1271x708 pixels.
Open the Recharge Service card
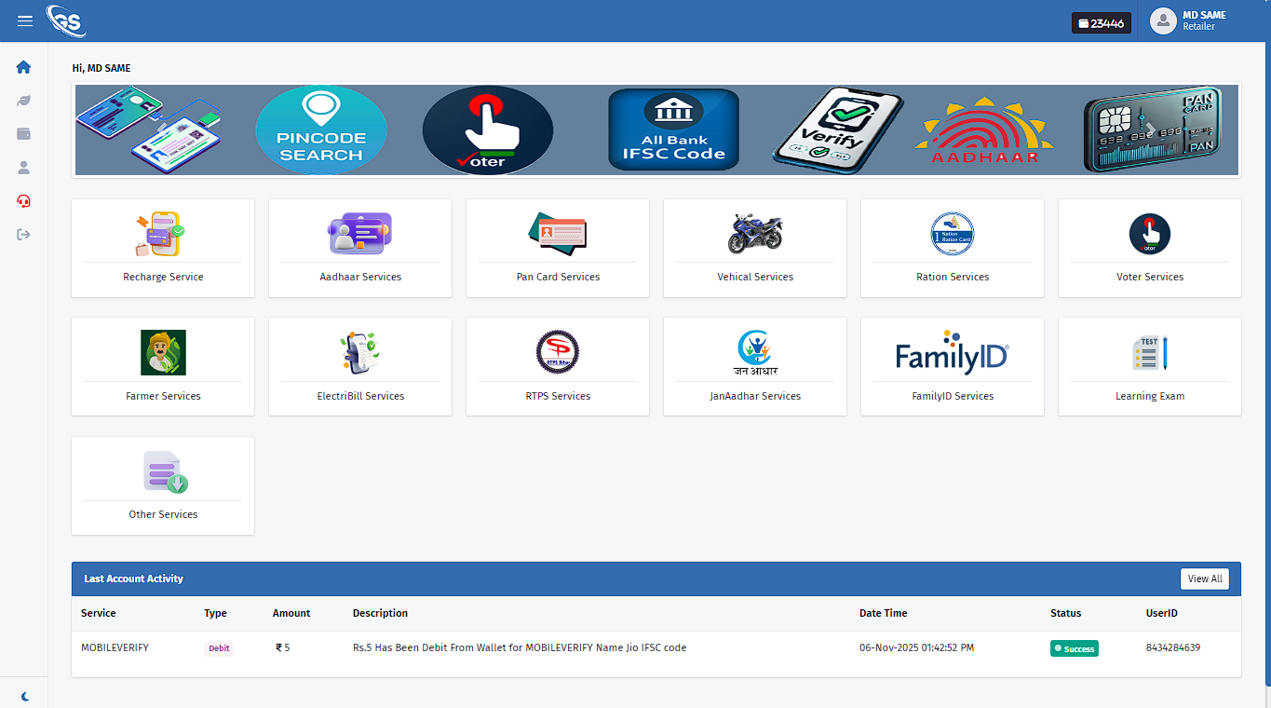(163, 248)
